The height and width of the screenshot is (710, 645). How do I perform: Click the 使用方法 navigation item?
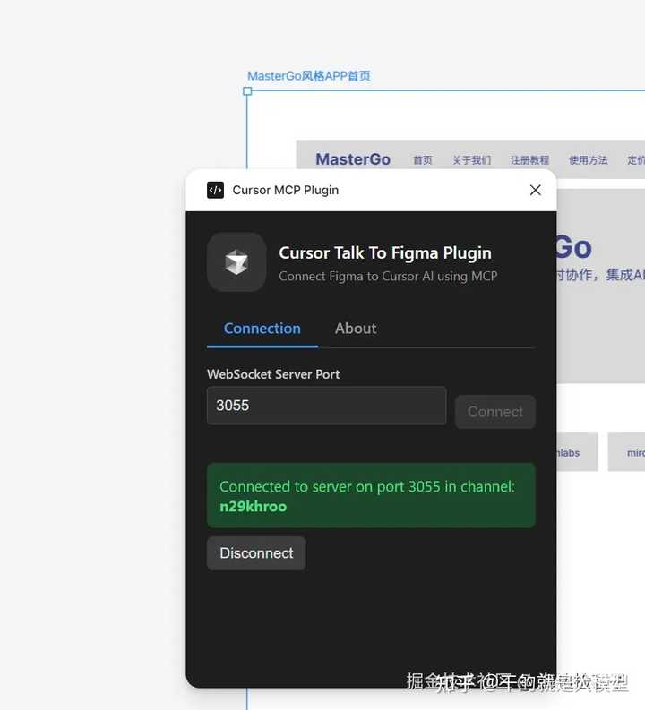click(588, 160)
